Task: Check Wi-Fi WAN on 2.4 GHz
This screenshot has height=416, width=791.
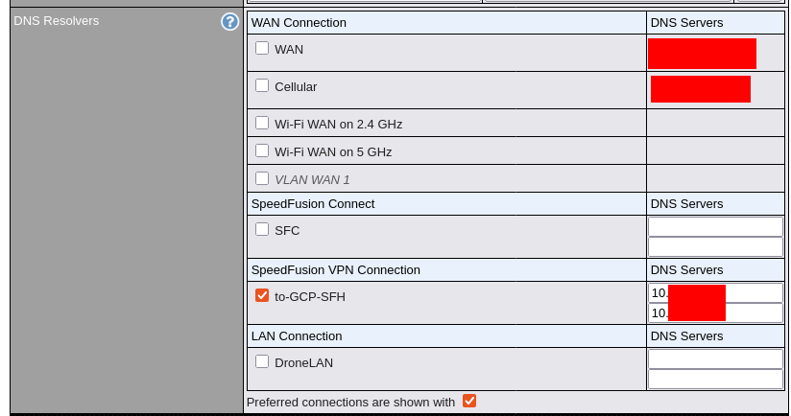Action: [262, 123]
